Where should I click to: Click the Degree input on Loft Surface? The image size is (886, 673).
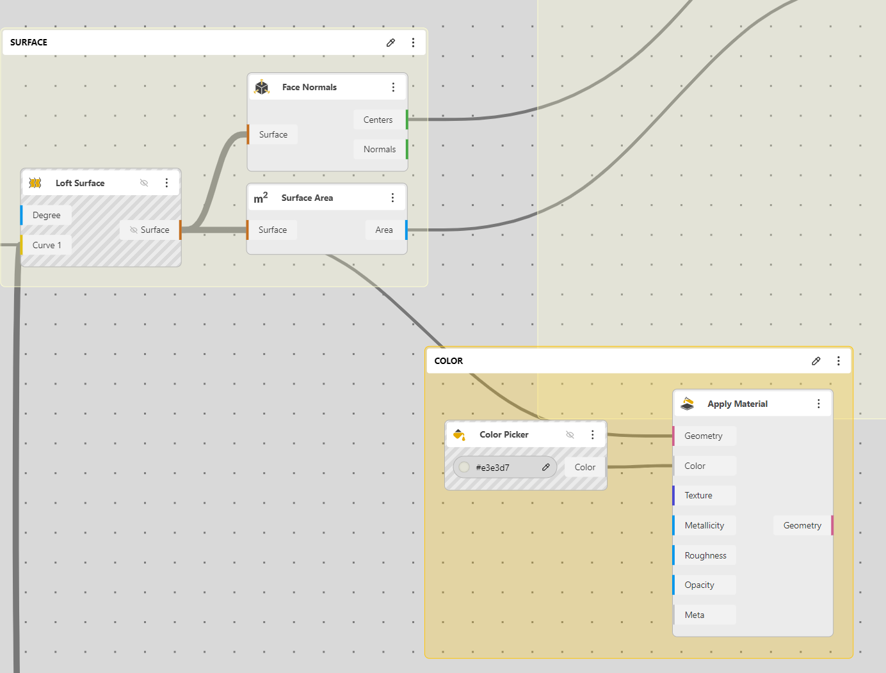(47, 215)
